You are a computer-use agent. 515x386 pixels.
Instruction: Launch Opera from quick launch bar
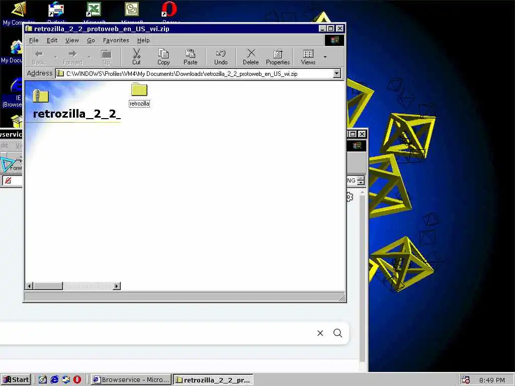pos(77,380)
